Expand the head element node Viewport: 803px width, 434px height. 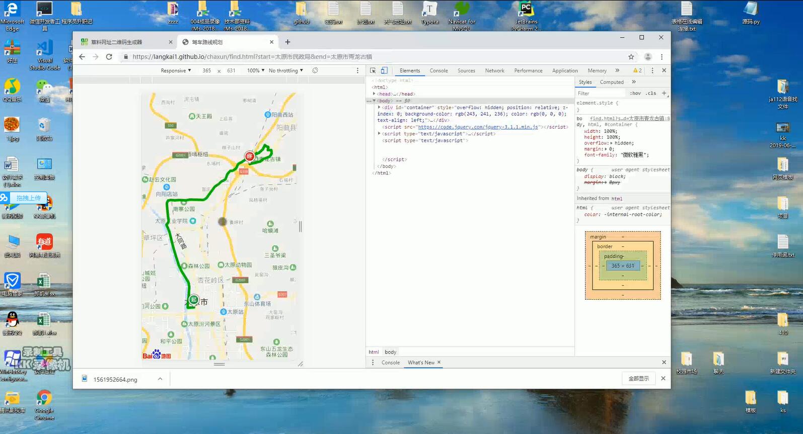[374, 94]
